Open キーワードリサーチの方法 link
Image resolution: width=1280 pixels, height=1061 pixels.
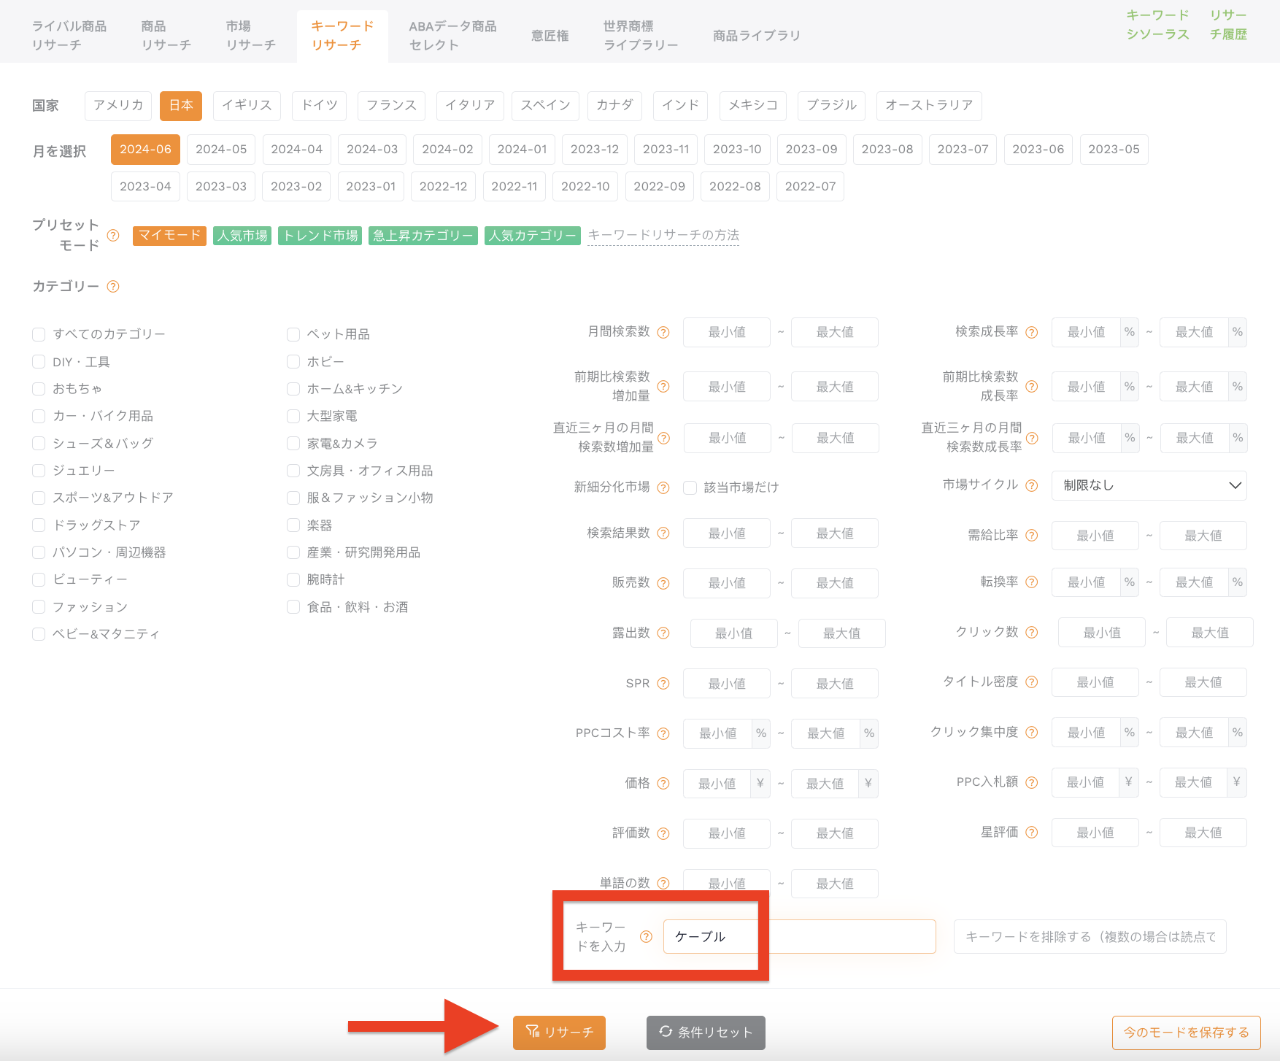[x=663, y=235]
